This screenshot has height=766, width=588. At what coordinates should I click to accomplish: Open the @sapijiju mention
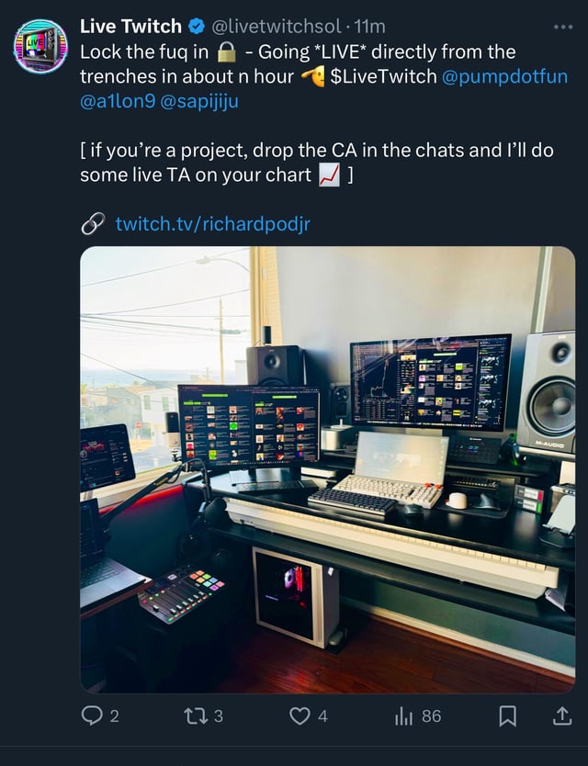(x=202, y=101)
